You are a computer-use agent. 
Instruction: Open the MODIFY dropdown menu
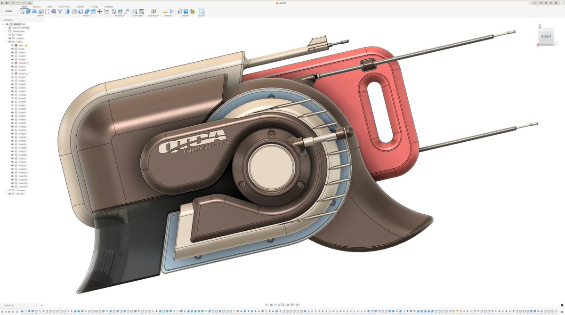[x=87, y=16]
